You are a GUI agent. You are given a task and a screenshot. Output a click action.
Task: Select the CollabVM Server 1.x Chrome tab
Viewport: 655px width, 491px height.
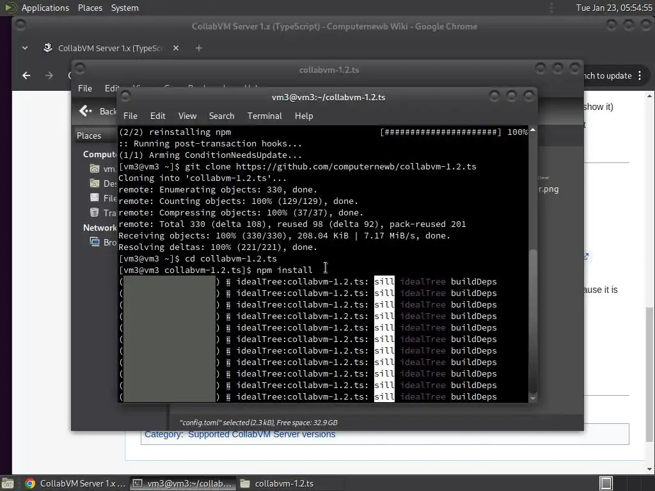click(x=111, y=48)
